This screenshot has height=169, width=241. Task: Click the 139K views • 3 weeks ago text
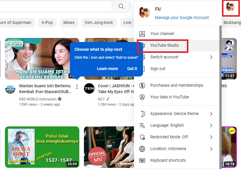tap(39, 104)
